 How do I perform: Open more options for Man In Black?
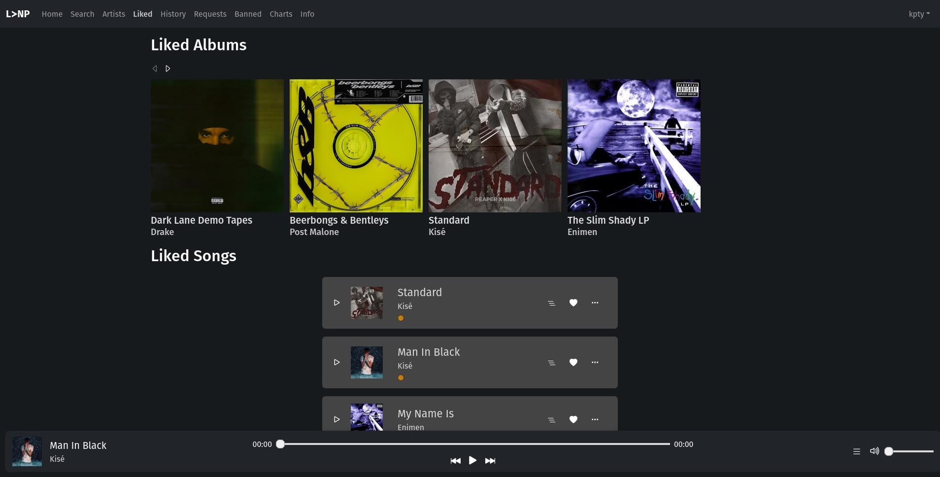point(595,362)
